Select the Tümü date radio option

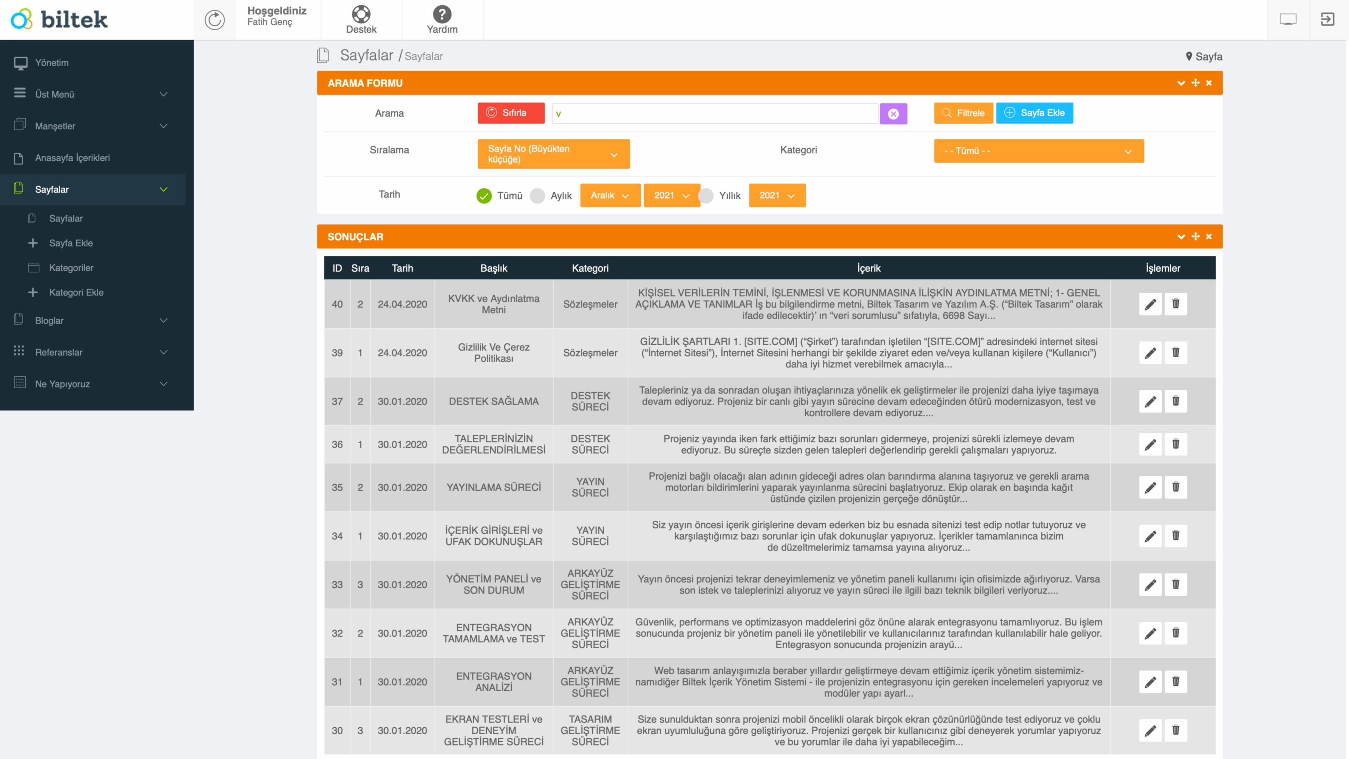484,196
